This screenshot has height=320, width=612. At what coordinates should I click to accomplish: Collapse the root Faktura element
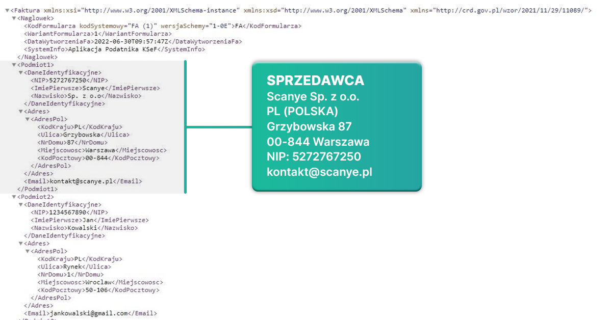[x=7, y=10]
